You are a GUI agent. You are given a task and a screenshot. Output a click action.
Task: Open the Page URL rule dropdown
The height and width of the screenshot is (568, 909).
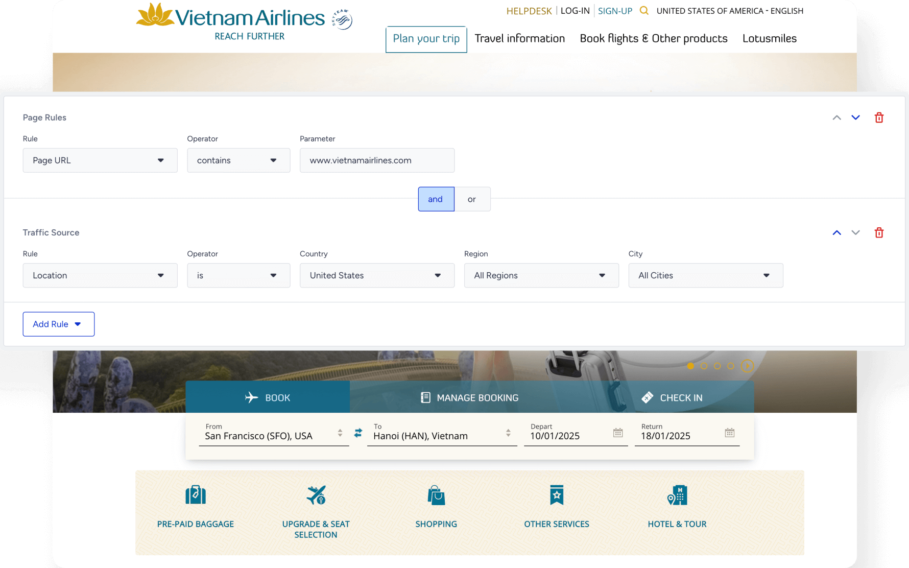point(100,160)
